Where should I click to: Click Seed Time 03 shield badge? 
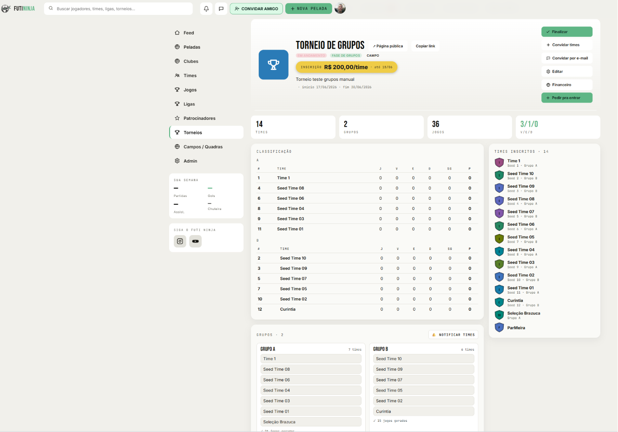tap(500, 264)
